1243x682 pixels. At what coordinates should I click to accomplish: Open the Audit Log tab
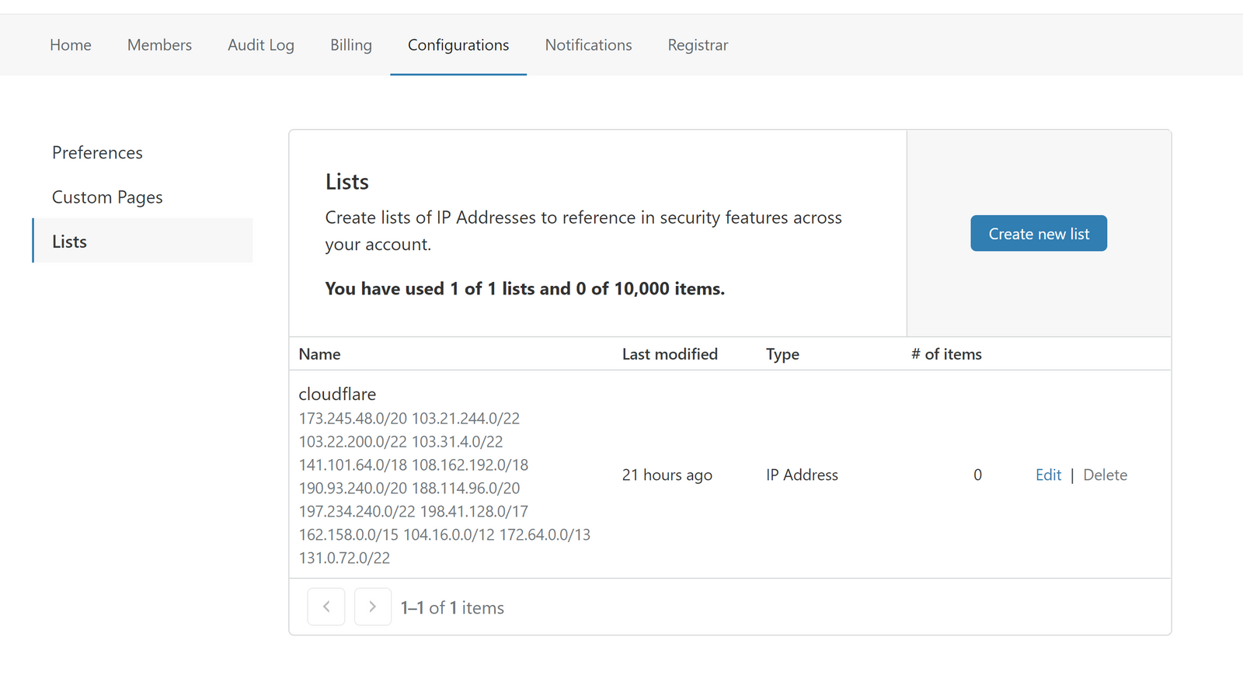pyautogui.click(x=261, y=45)
